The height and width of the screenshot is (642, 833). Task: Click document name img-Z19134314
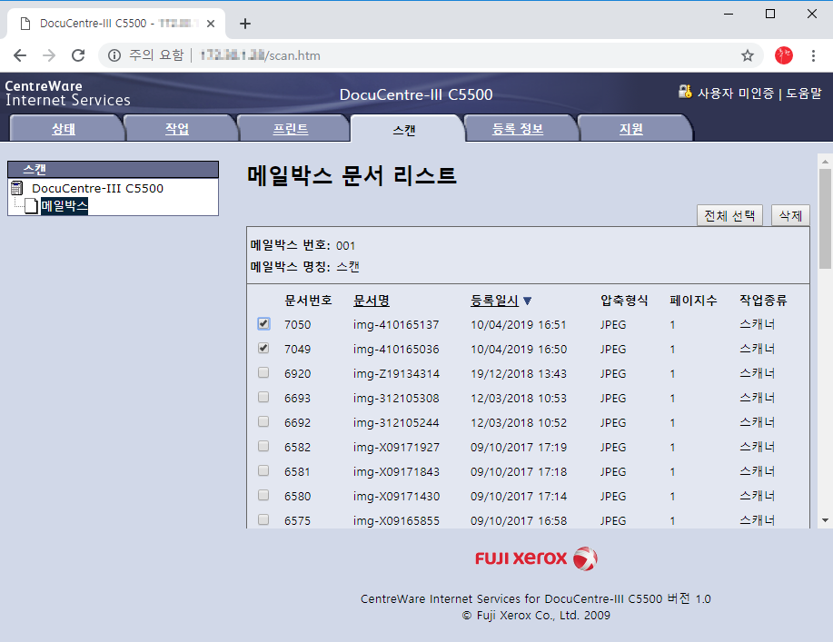coord(396,373)
